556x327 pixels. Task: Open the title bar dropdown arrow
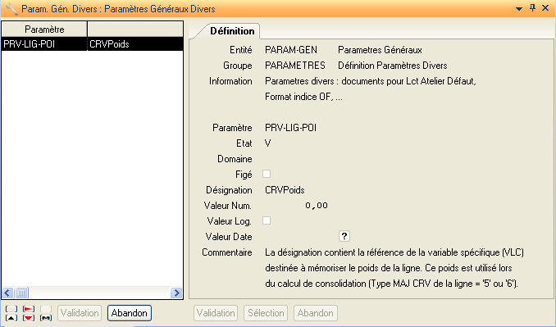(519, 9)
